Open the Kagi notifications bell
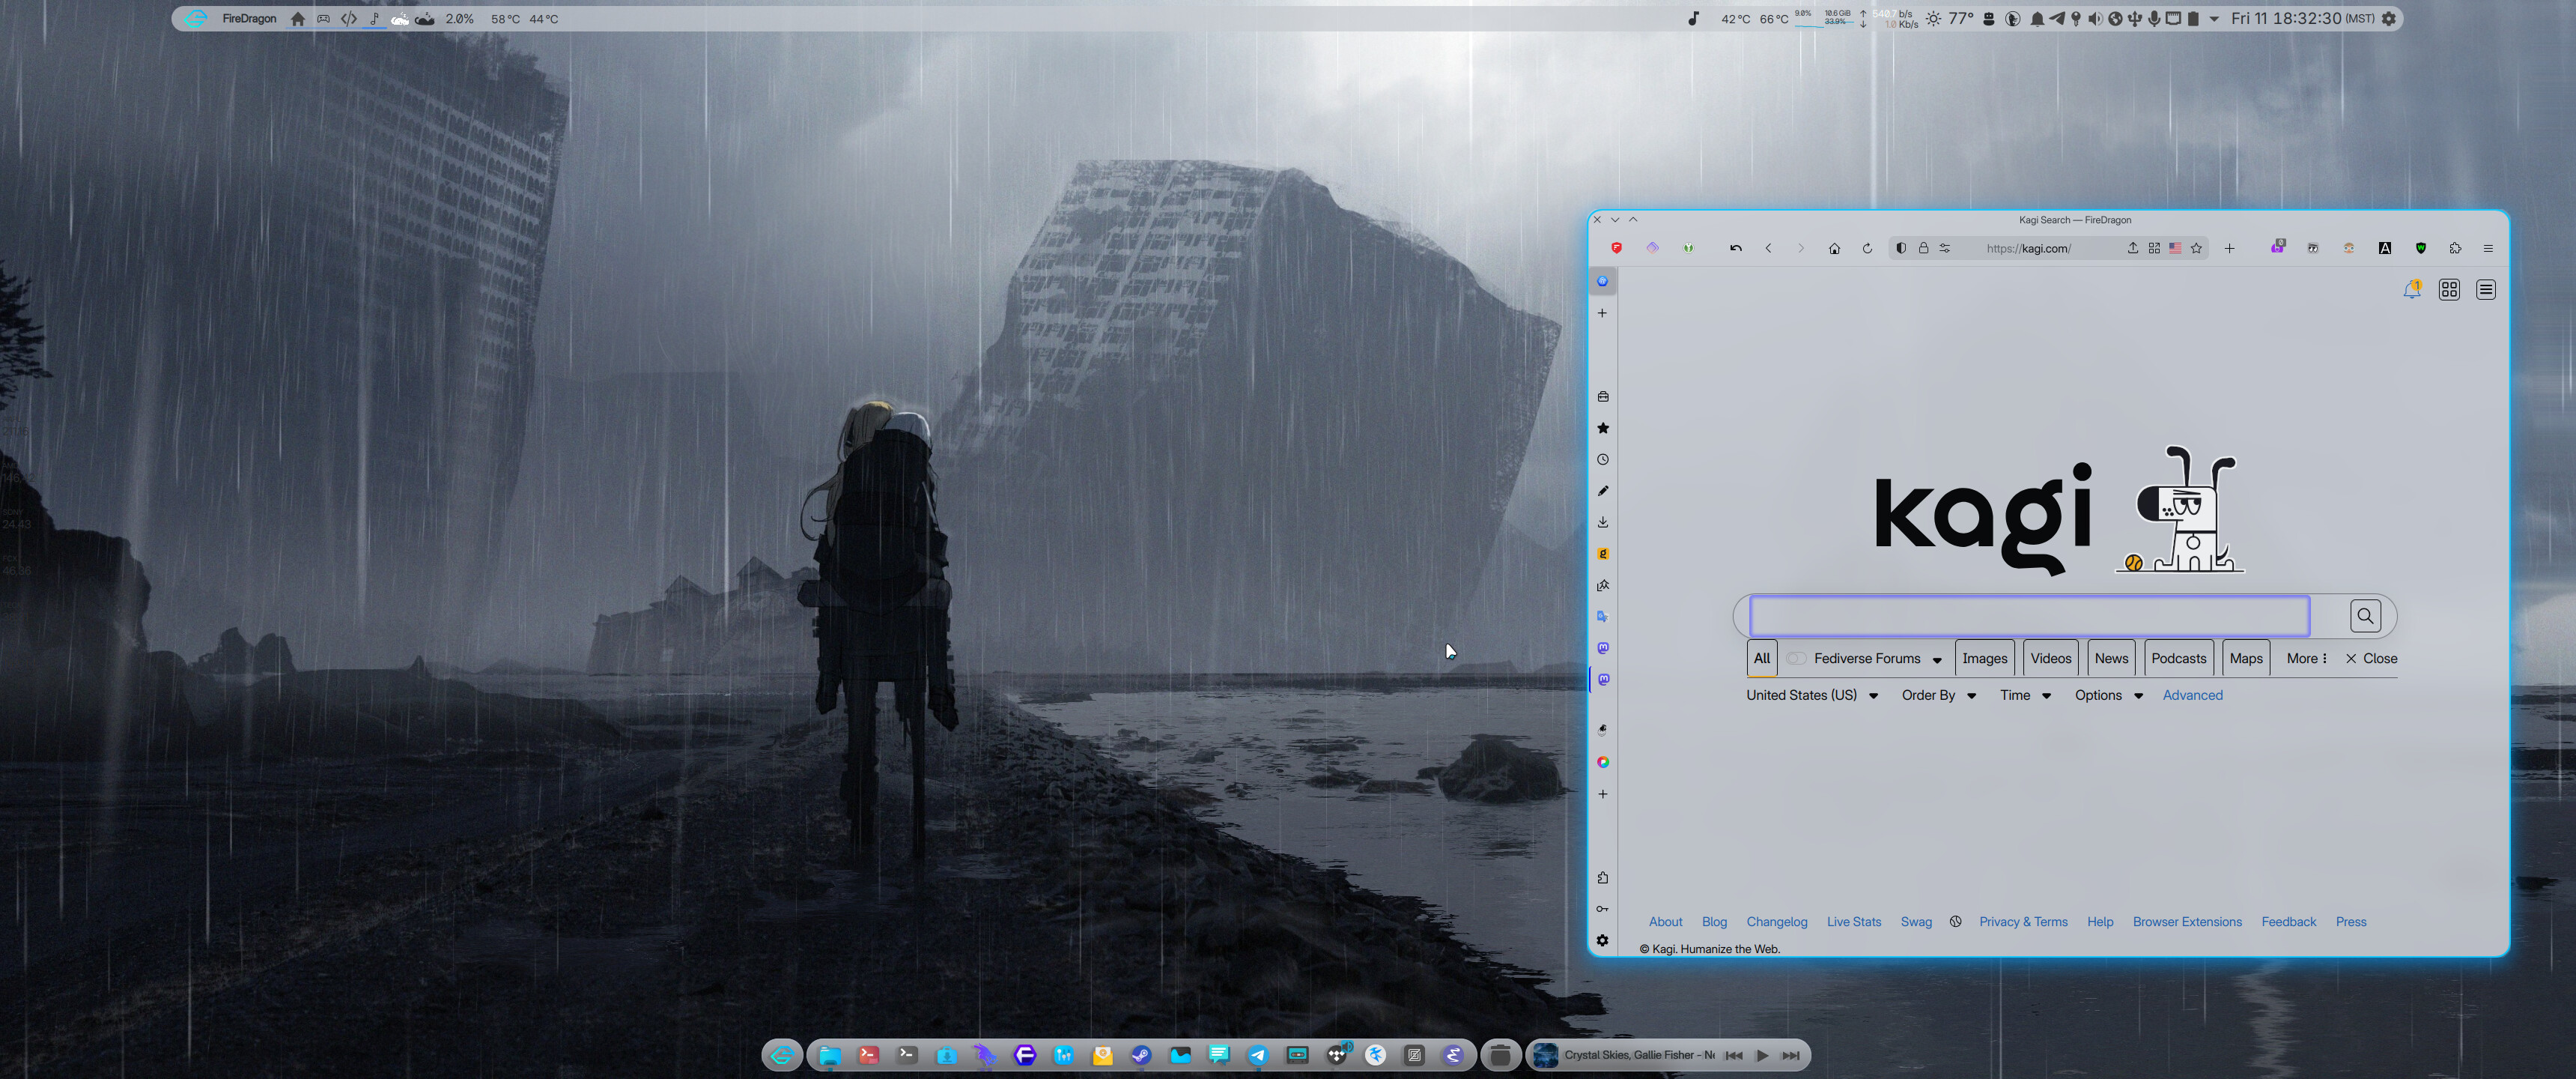This screenshot has width=2576, height=1079. point(2411,290)
